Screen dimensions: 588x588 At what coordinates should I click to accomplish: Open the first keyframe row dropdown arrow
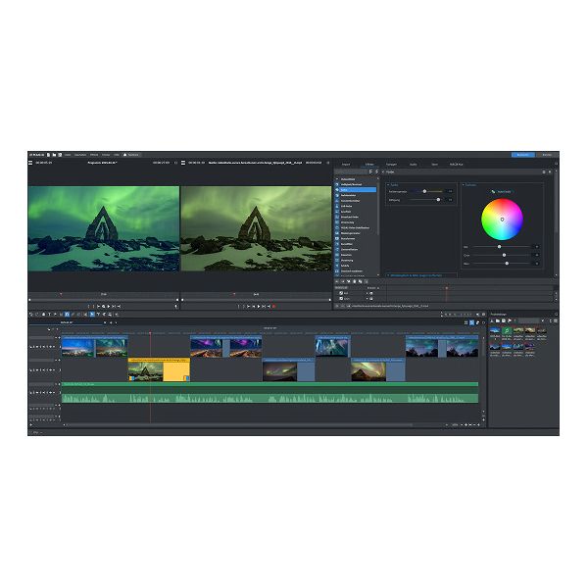coord(367,293)
